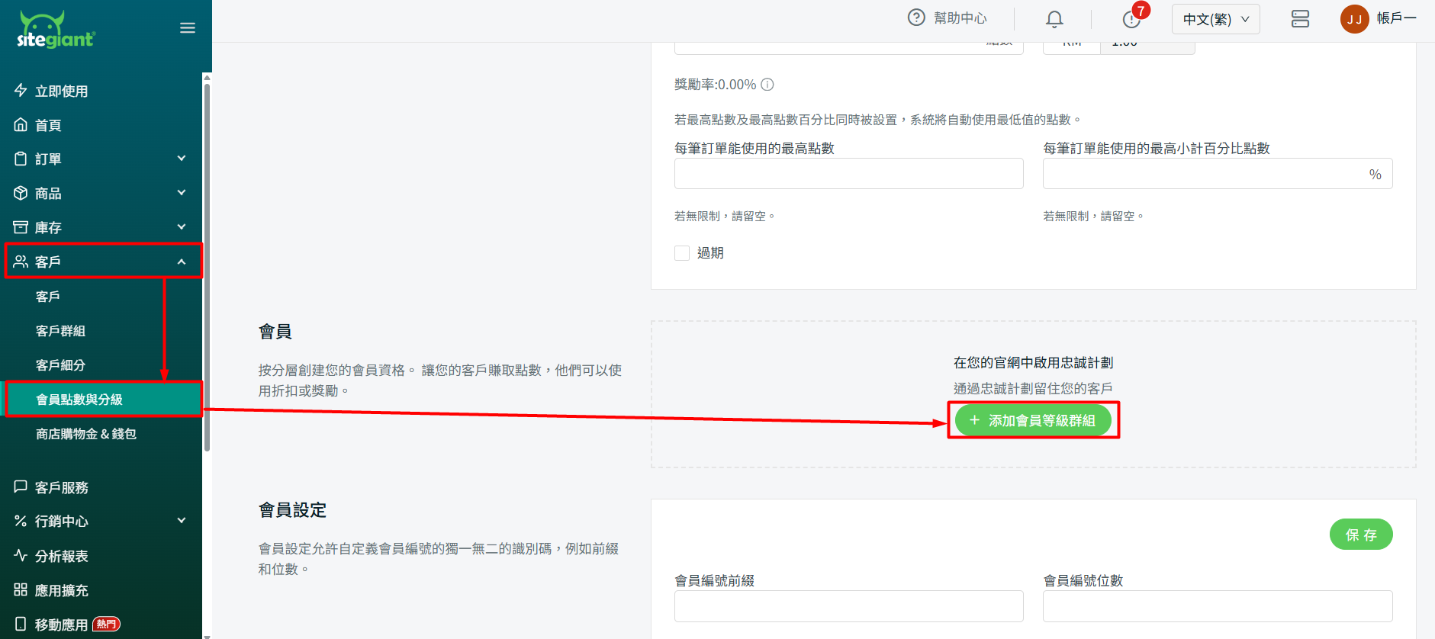Select 客戶群組 in the sidebar

pos(61,331)
